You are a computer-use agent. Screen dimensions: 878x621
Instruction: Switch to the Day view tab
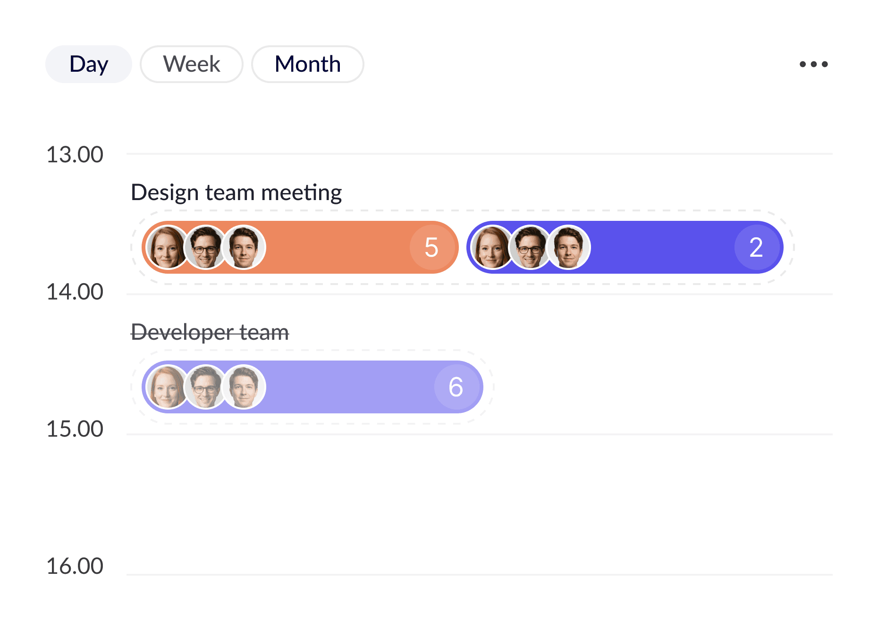[89, 64]
